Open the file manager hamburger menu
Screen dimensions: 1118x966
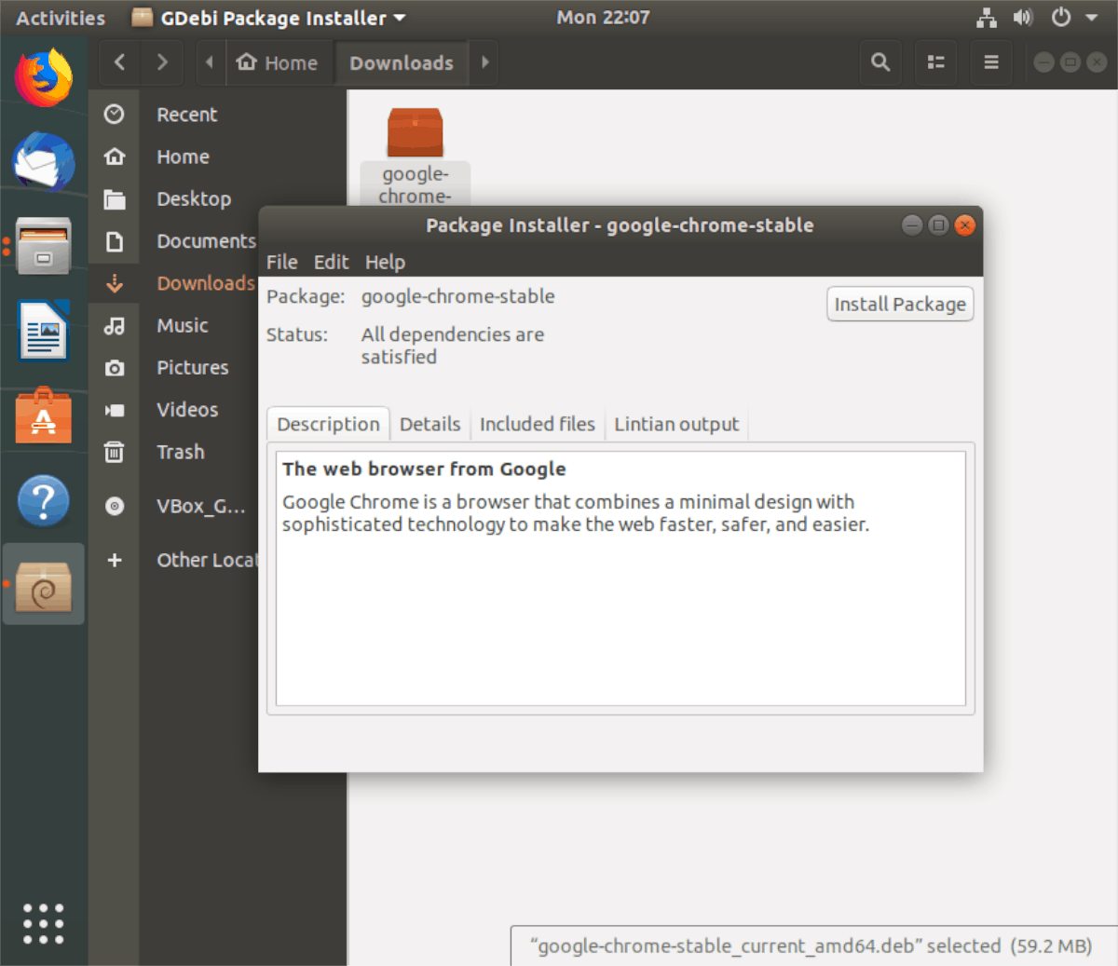[990, 62]
